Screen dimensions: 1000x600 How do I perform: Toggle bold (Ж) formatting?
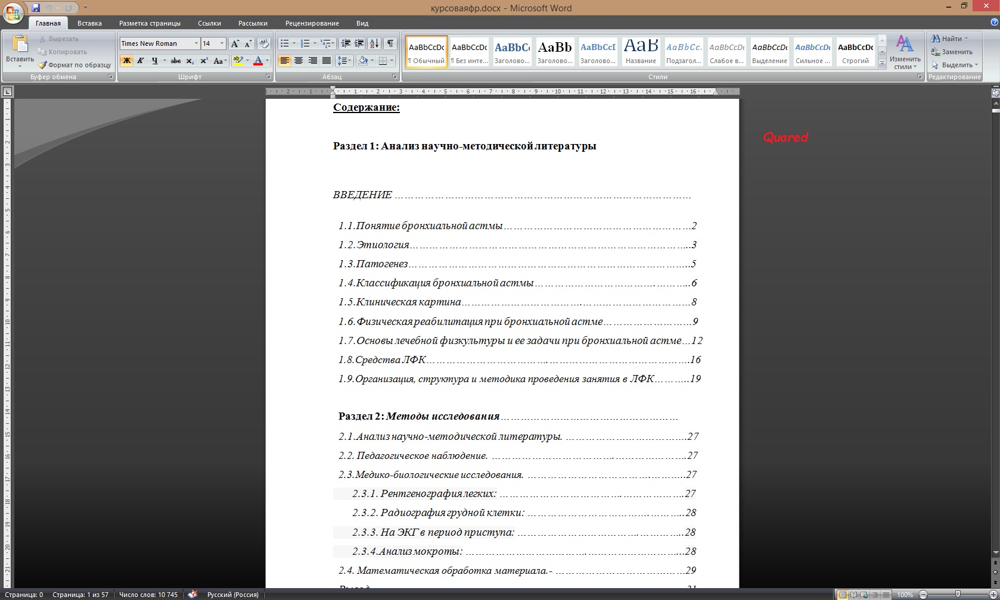coord(126,61)
